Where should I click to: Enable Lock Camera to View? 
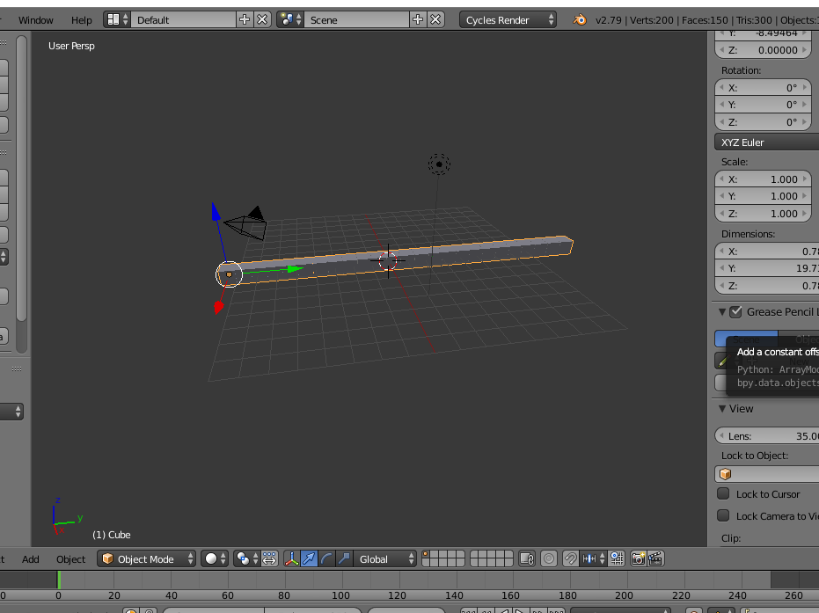(723, 515)
